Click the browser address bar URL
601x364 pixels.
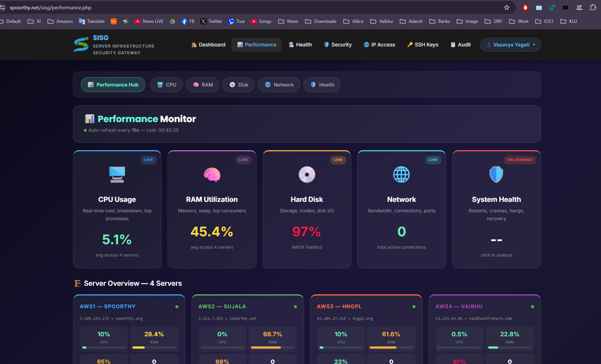point(50,7)
